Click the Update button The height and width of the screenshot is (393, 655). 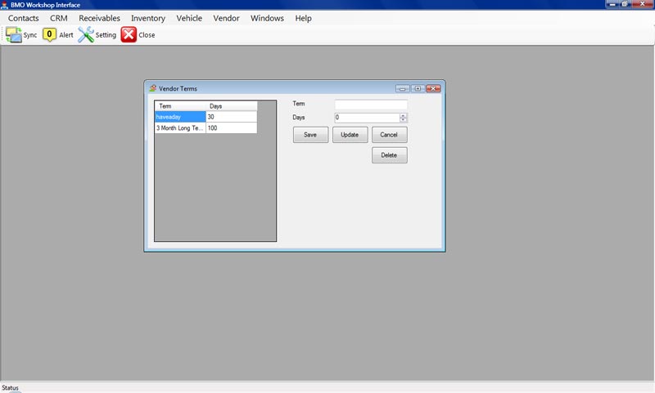pos(350,135)
